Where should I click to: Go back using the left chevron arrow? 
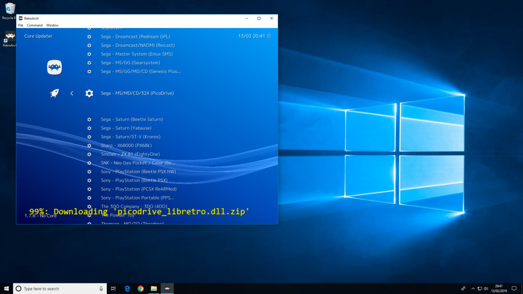[x=72, y=93]
